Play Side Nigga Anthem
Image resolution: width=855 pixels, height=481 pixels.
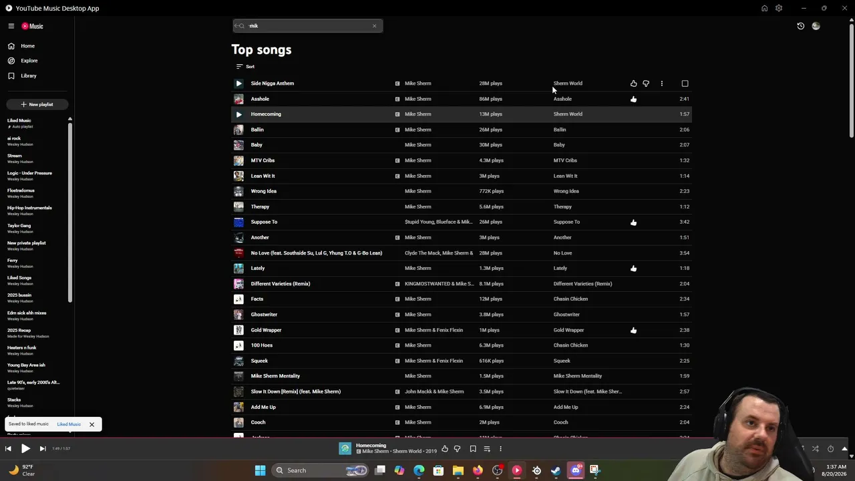tap(238, 84)
